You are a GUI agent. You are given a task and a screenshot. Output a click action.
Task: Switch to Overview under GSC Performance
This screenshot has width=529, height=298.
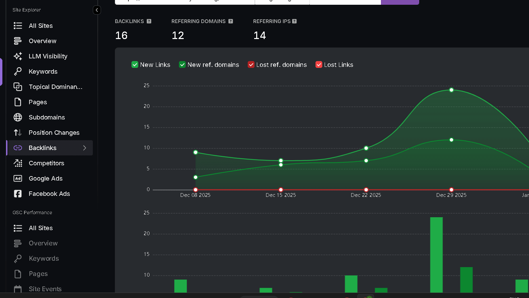pyautogui.click(x=43, y=243)
